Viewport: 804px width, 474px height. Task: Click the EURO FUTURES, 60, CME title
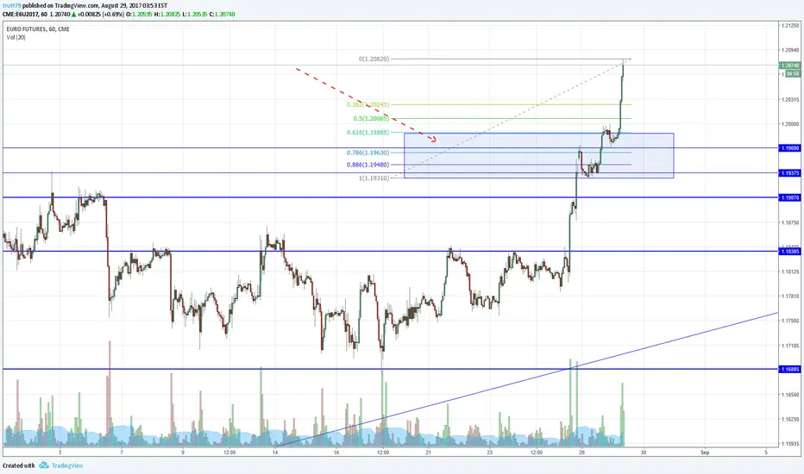tap(38, 29)
